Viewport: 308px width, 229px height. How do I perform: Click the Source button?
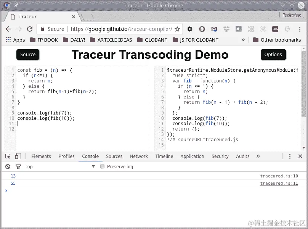coord(28,55)
